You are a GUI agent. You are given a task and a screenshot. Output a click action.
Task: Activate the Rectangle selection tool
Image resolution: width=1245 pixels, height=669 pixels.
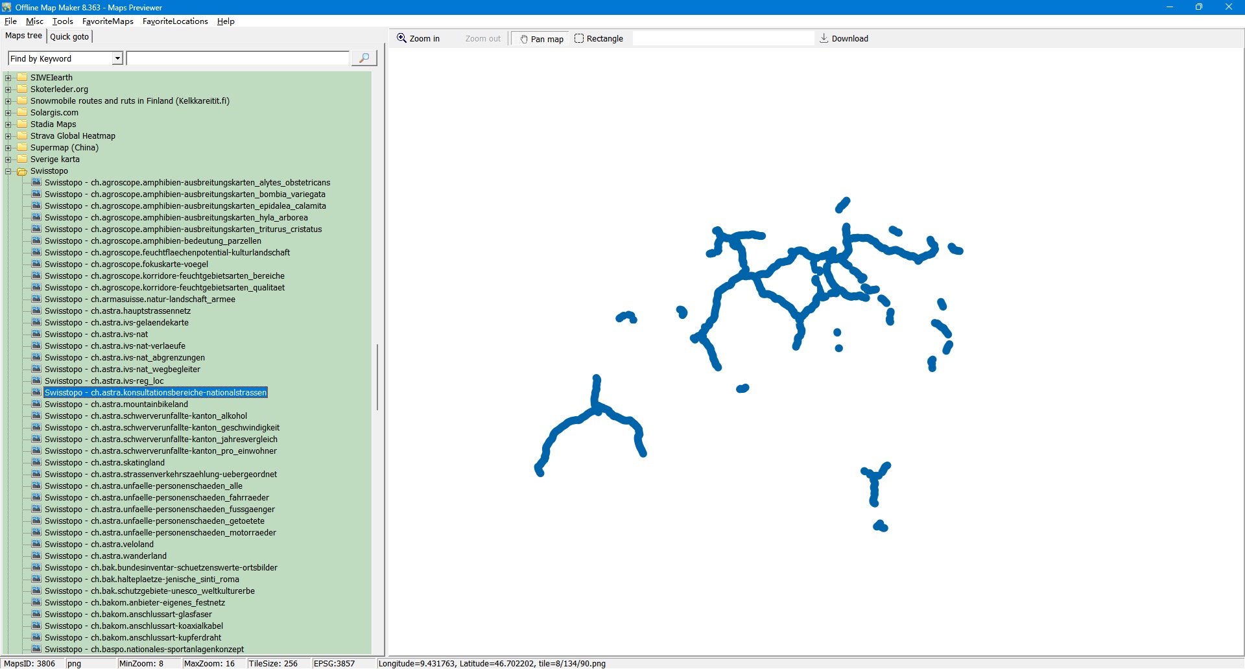click(x=599, y=39)
